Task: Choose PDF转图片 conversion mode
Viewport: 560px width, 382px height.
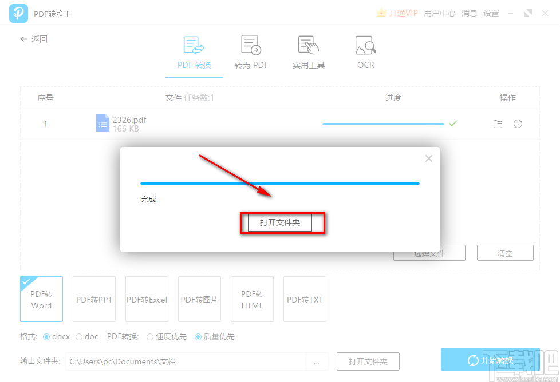Action: [199, 299]
